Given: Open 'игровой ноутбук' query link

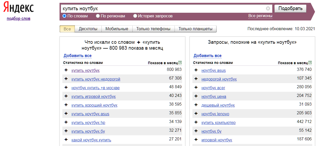Looking at the screenshot, I should coord(217,140).
